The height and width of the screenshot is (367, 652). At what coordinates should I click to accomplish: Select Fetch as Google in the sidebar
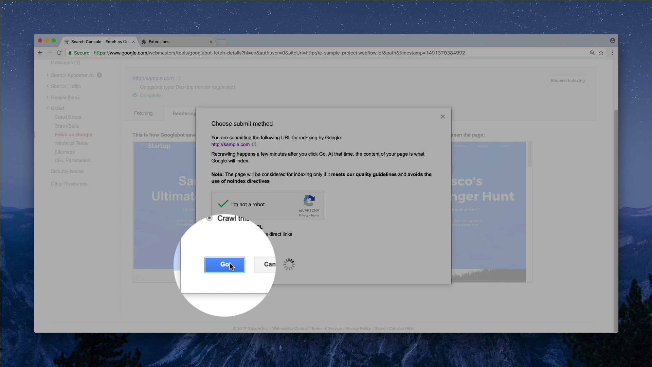[x=73, y=135]
